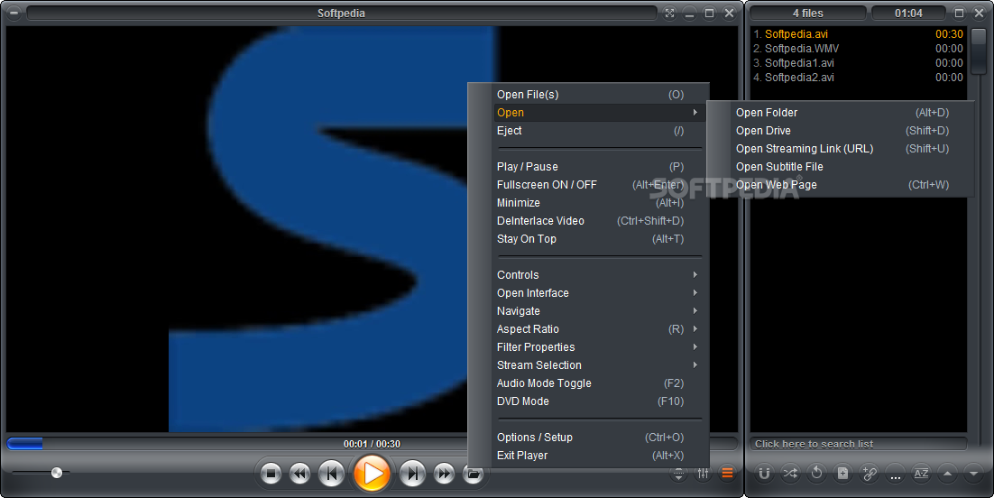Screen dimensions: 994x498
Task: Click the open-folder icon in control bar
Action: 473,474
